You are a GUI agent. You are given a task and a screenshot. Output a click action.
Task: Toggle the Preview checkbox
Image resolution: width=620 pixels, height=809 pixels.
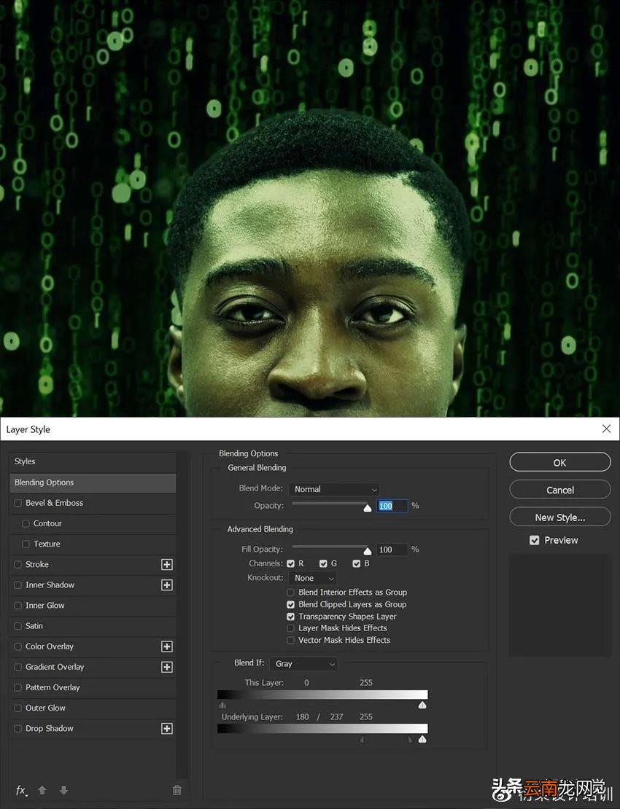point(535,540)
